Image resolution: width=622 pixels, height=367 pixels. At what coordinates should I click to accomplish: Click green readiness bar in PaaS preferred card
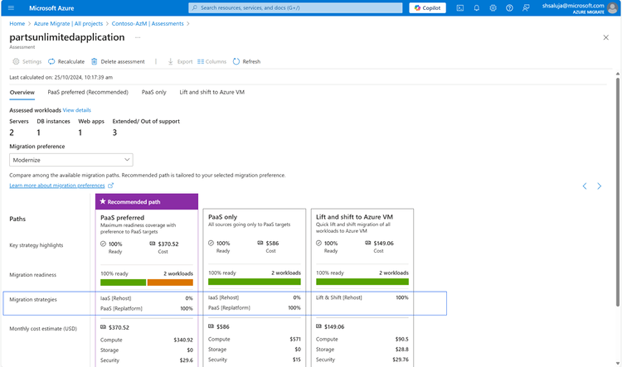(x=123, y=283)
